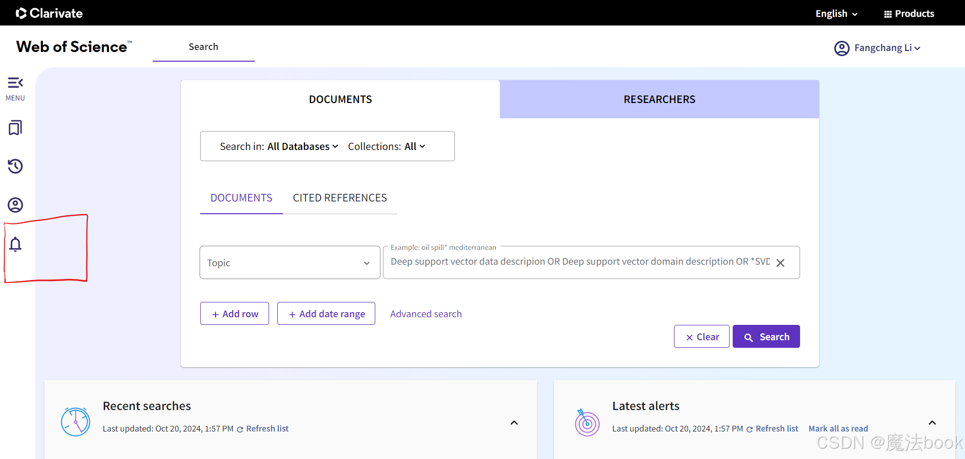
Task: Open the Advanced search link
Action: coord(426,314)
